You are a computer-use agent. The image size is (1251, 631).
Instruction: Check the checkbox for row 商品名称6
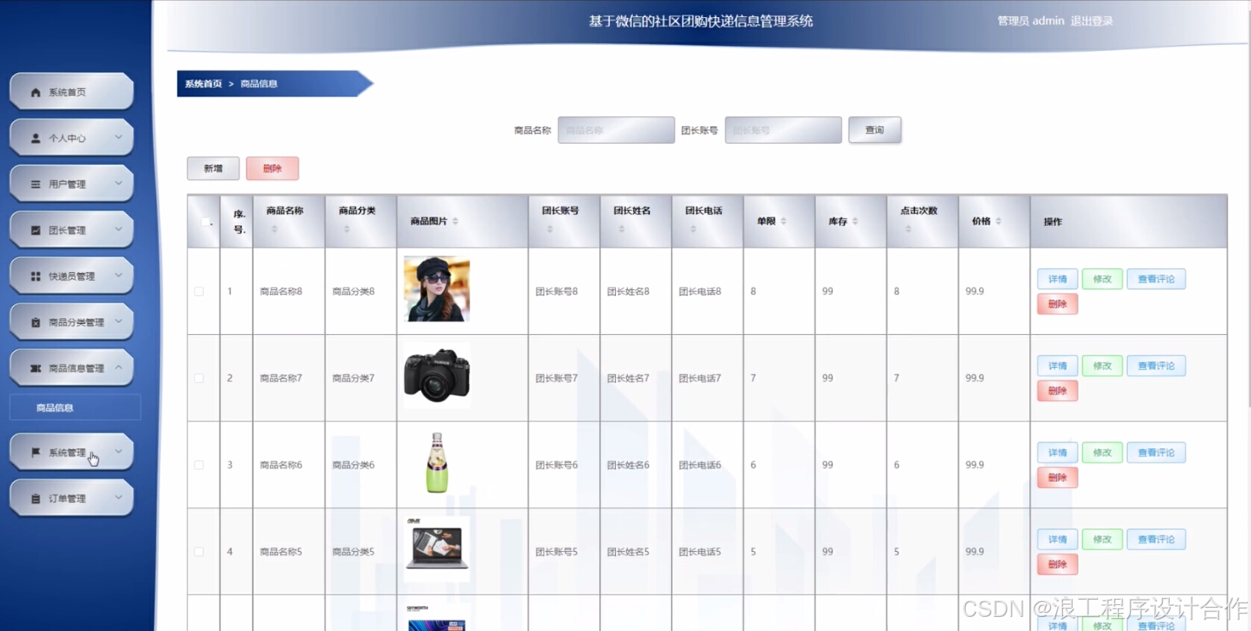click(199, 465)
